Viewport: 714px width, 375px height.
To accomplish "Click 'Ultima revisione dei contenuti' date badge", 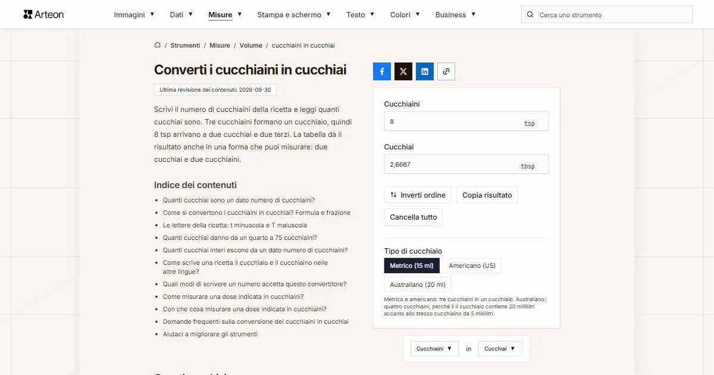I will [x=215, y=90].
